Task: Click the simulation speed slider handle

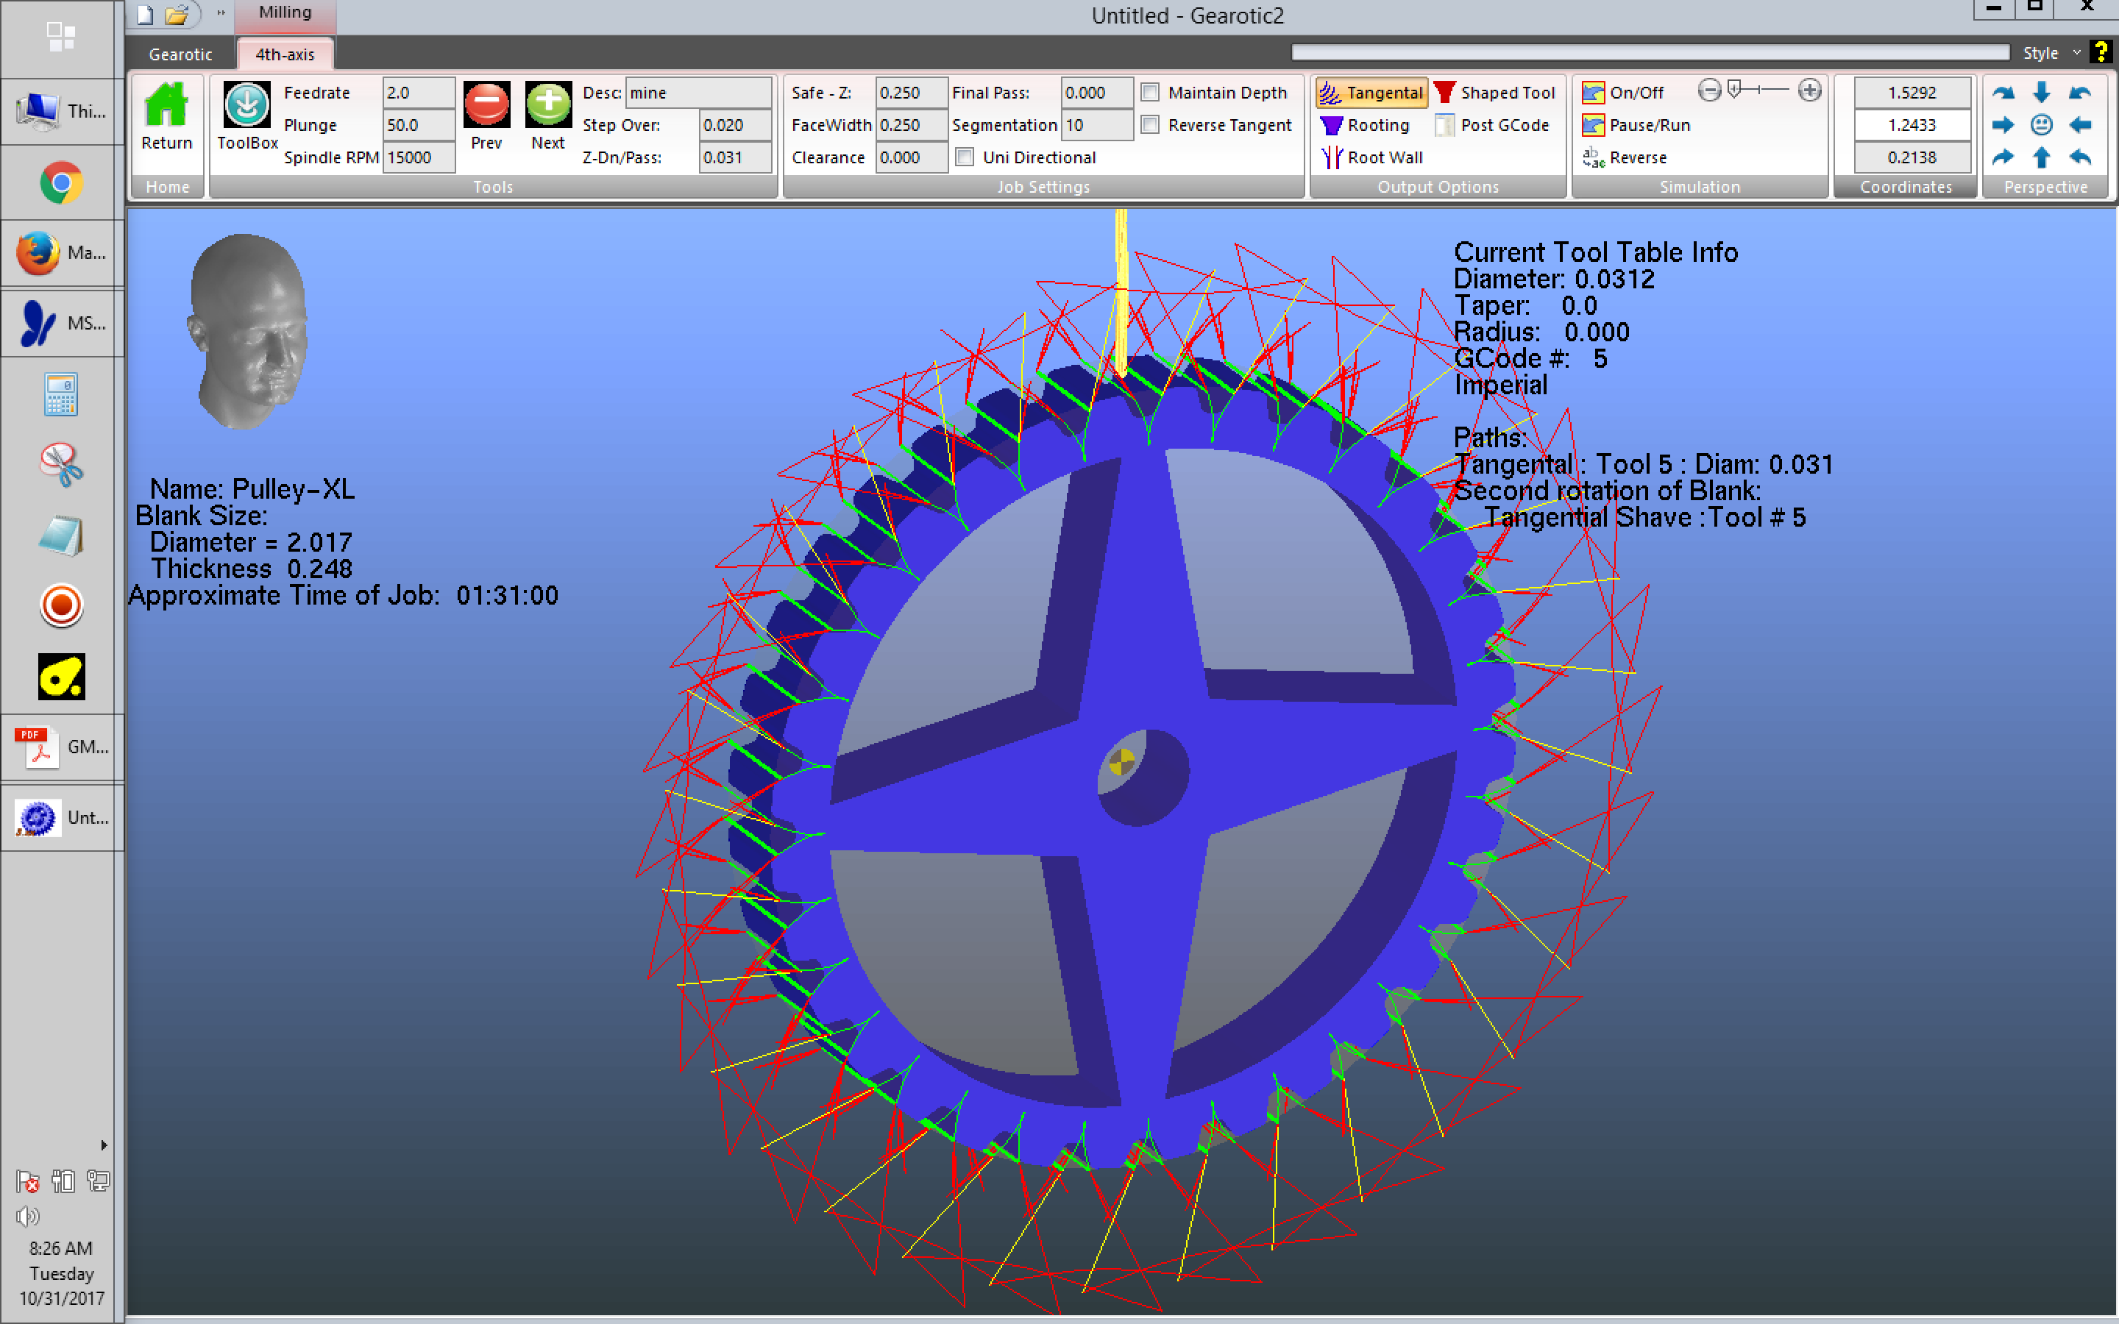Action: [1733, 89]
